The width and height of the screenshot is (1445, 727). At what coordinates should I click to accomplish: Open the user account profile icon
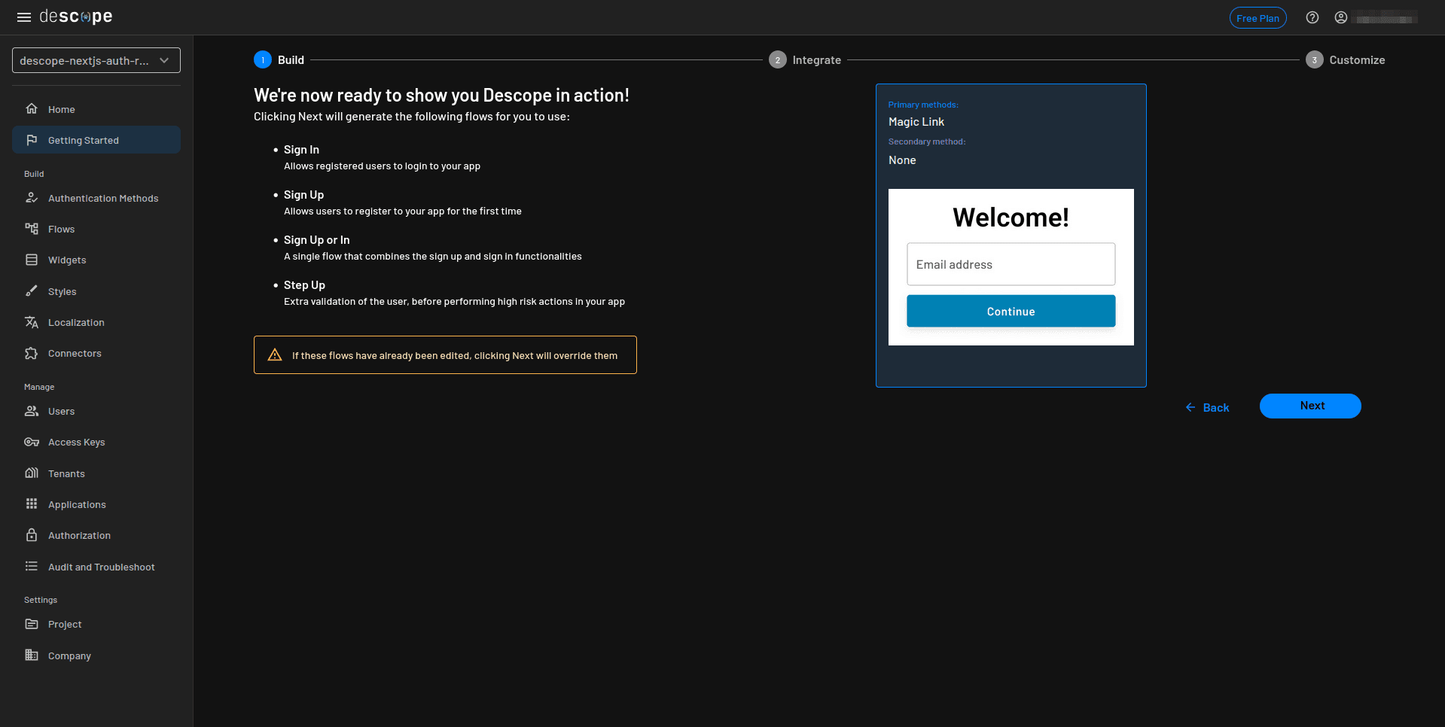coord(1341,18)
